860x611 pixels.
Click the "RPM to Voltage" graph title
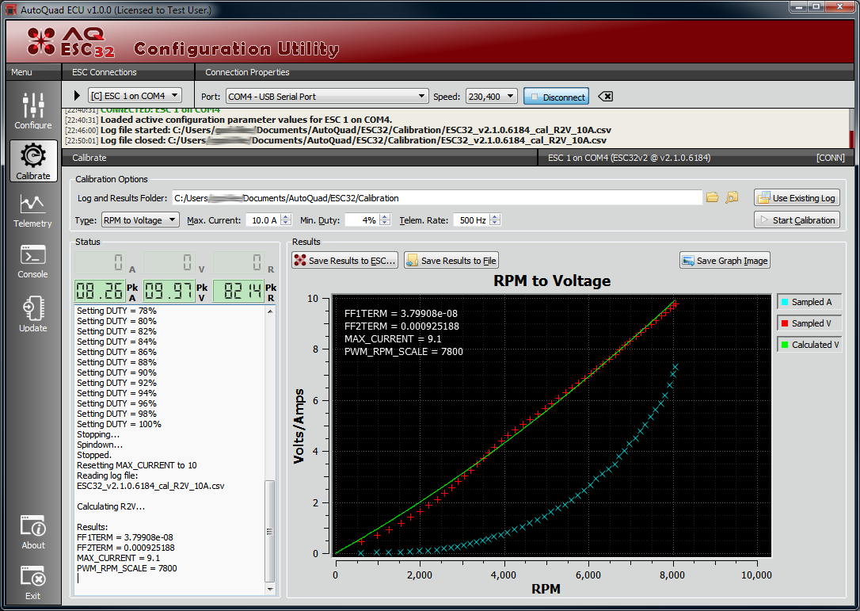(552, 281)
